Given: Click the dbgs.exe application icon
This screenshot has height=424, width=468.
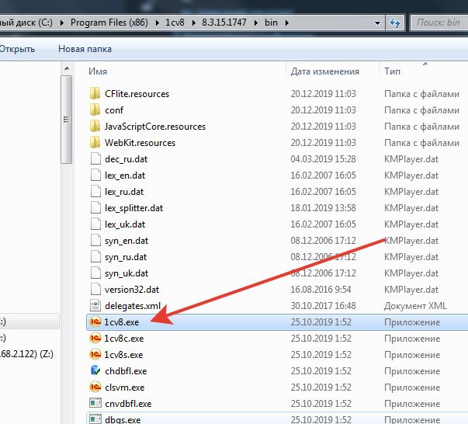Looking at the screenshot, I should click(95, 419).
